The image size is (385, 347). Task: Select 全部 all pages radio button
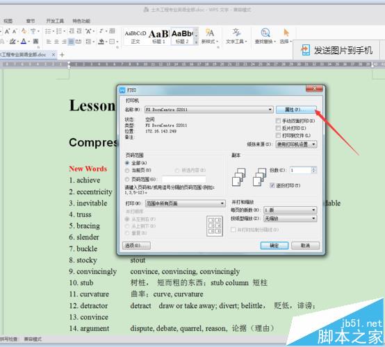pyautogui.click(x=127, y=163)
